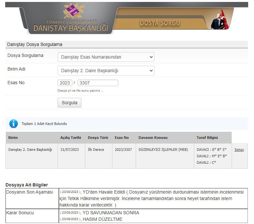254x224 pixels.
Task: Click the Dosyanın Son Aşaması row label
Action: 30,192
